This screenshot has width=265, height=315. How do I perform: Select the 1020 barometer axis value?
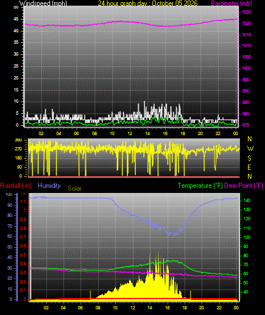246,23
